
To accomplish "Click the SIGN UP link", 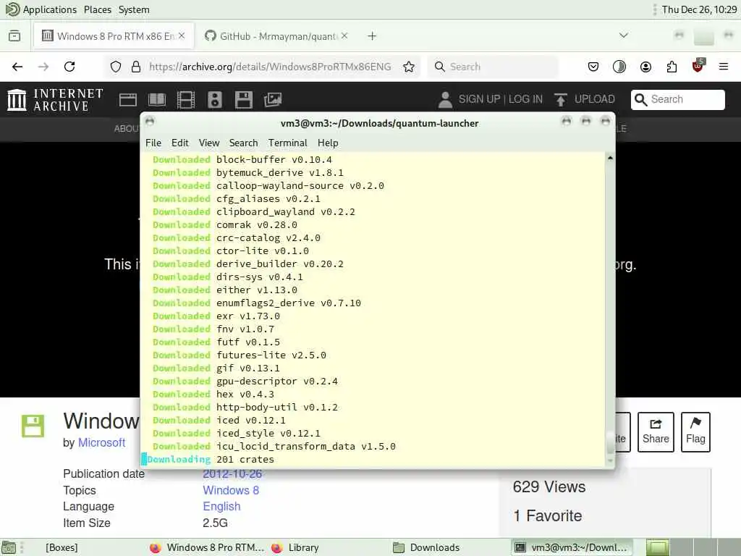I will click(479, 99).
